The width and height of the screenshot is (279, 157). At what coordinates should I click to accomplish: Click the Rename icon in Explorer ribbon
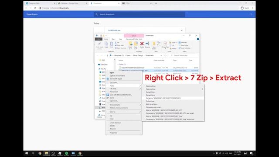147,44
